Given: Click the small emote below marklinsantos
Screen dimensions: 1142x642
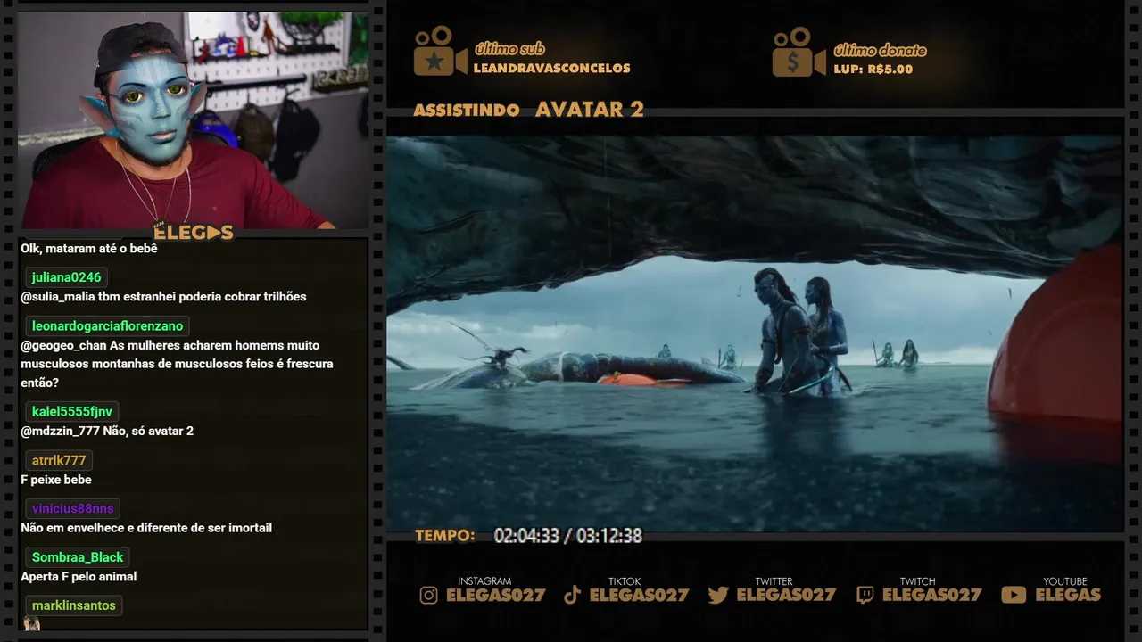Looking at the screenshot, I should pyautogui.click(x=31, y=623).
